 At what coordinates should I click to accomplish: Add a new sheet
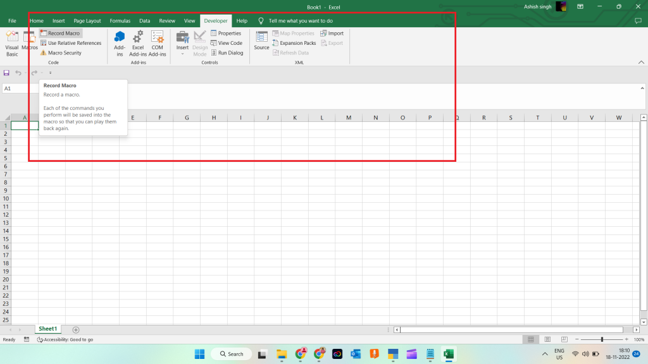(x=76, y=330)
